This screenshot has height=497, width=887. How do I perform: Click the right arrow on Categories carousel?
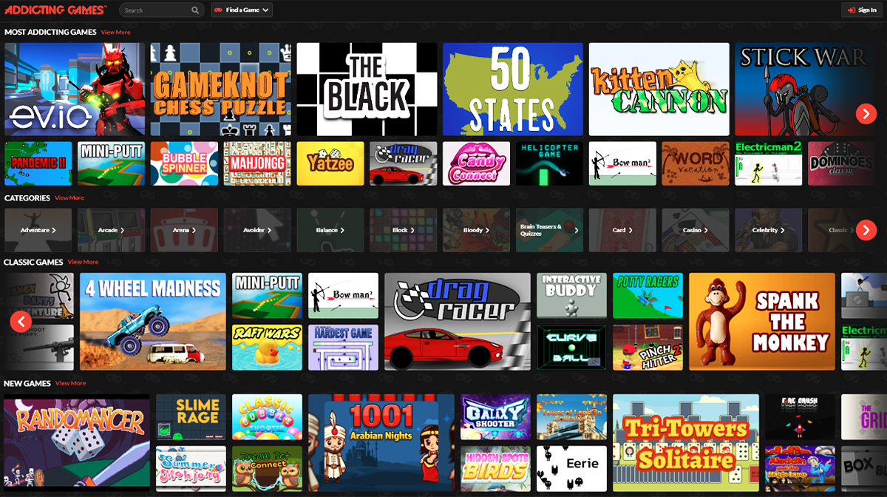pyautogui.click(x=866, y=230)
